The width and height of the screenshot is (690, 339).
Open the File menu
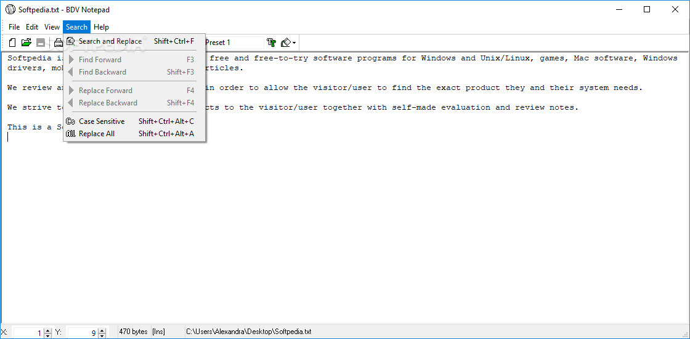(14, 27)
